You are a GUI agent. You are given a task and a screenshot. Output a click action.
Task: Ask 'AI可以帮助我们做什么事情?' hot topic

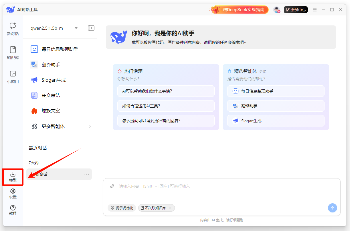(166, 91)
